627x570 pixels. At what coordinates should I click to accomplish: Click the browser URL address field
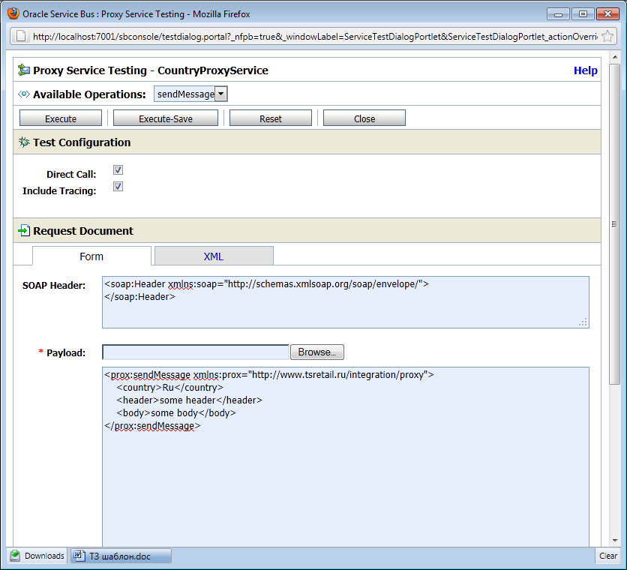click(315, 37)
